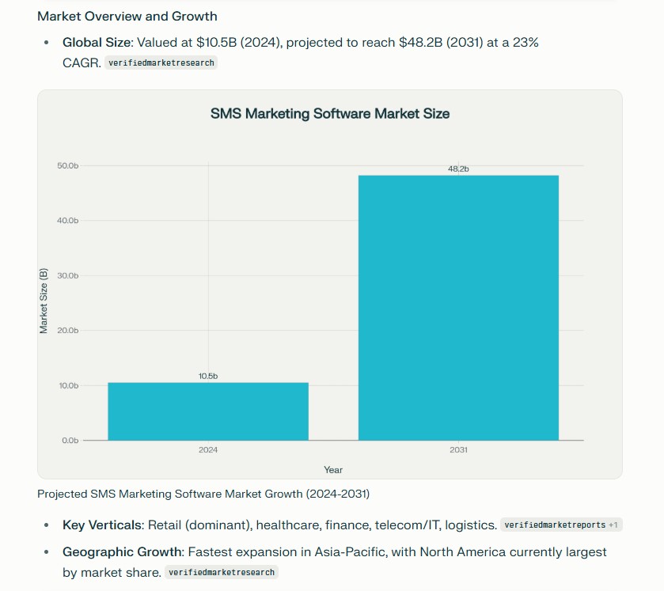
Task: Click the Projected SMS Marketing Software caption
Action: coord(203,494)
